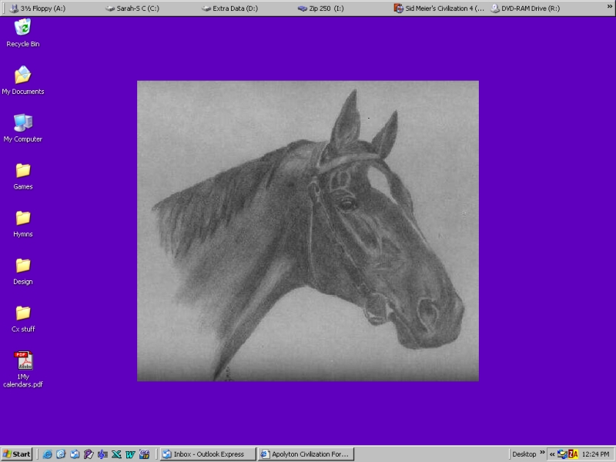616x462 pixels.
Task: Expand the Desktop toolbar overflow chevron
Action: 542,454
